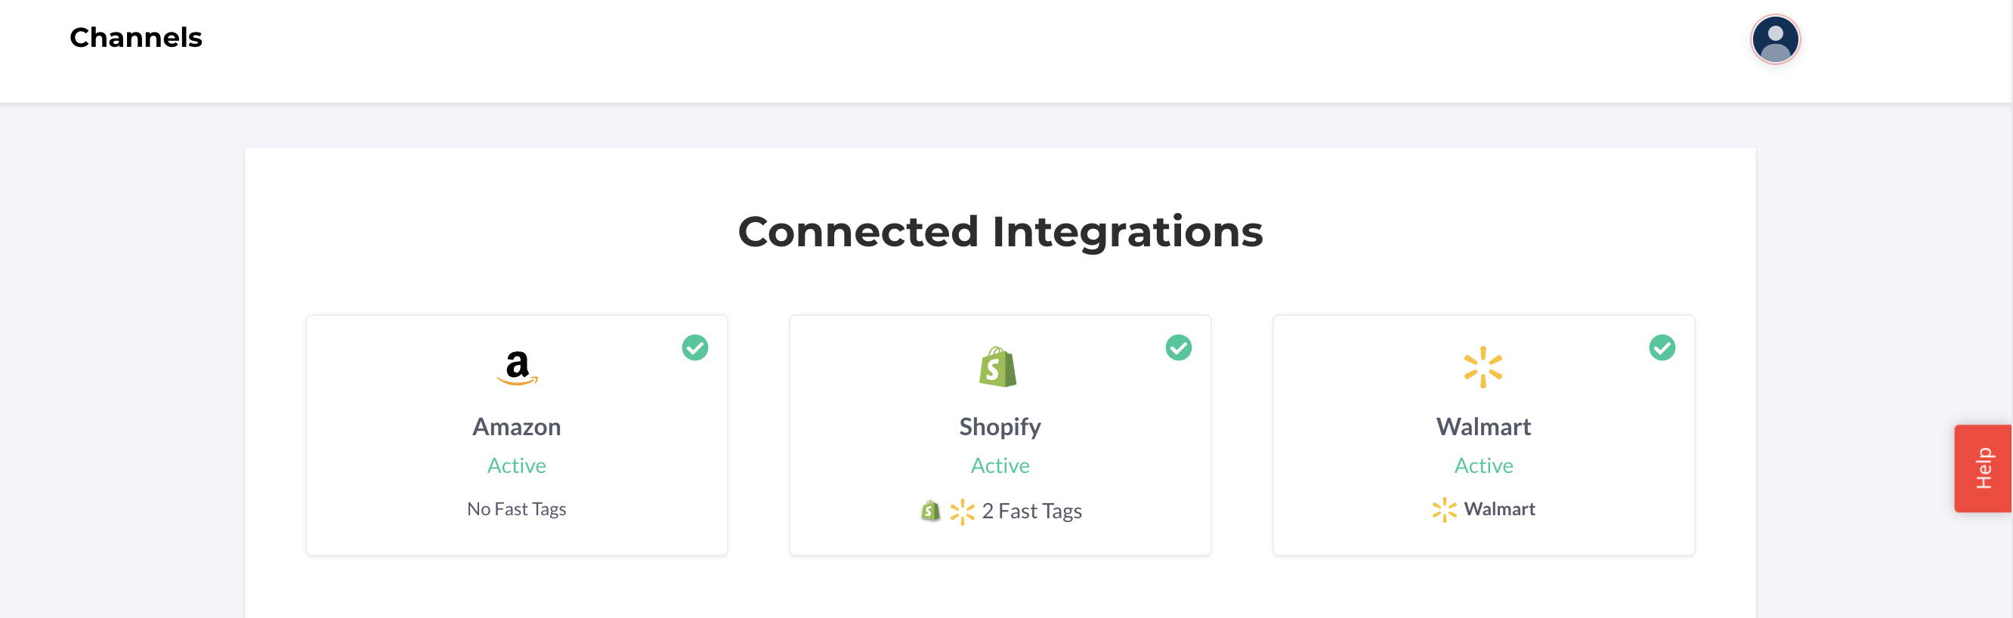Click Amazon's Active status text
Viewport: 2013px width, 618px height.
(517, 465)
